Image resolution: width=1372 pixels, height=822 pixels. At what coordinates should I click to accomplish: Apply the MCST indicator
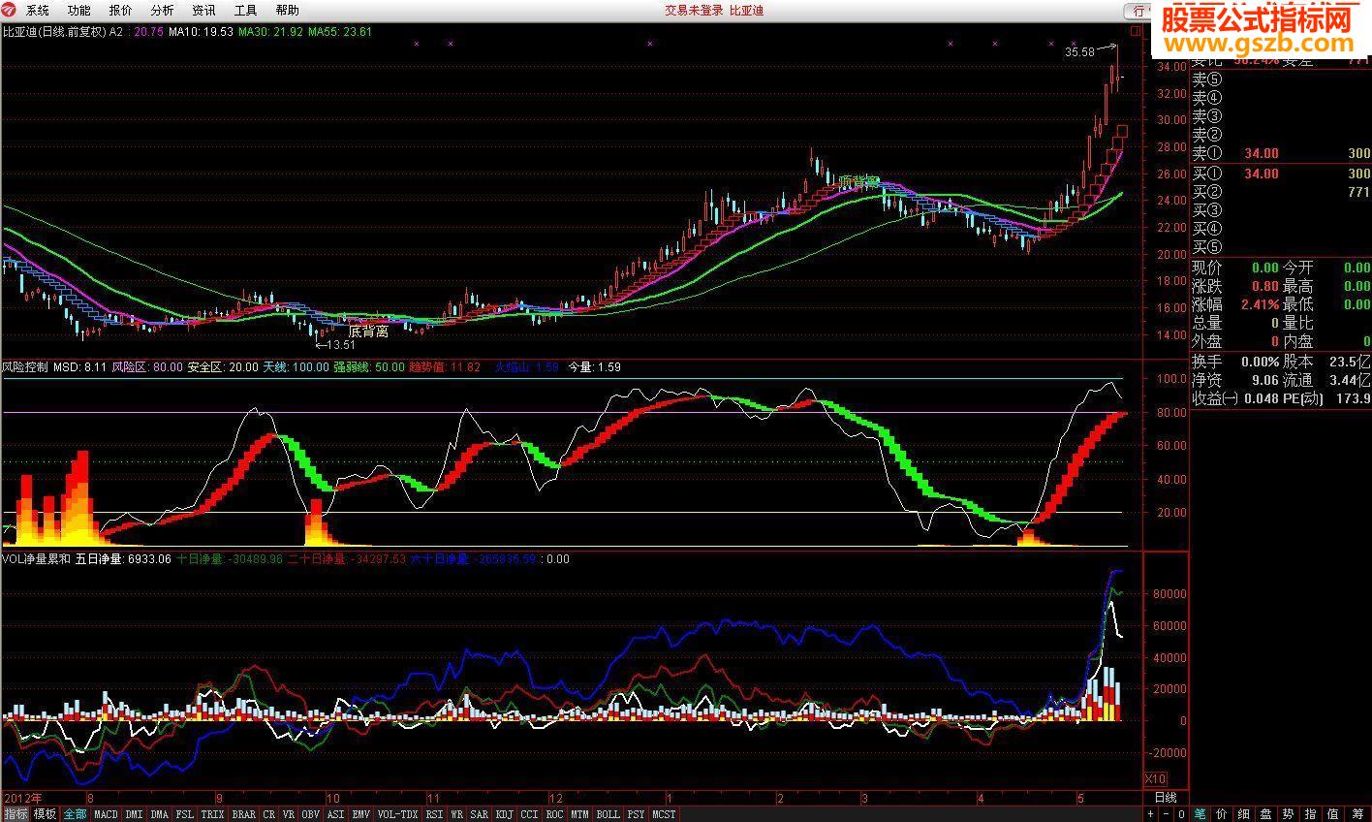[665, 814]
